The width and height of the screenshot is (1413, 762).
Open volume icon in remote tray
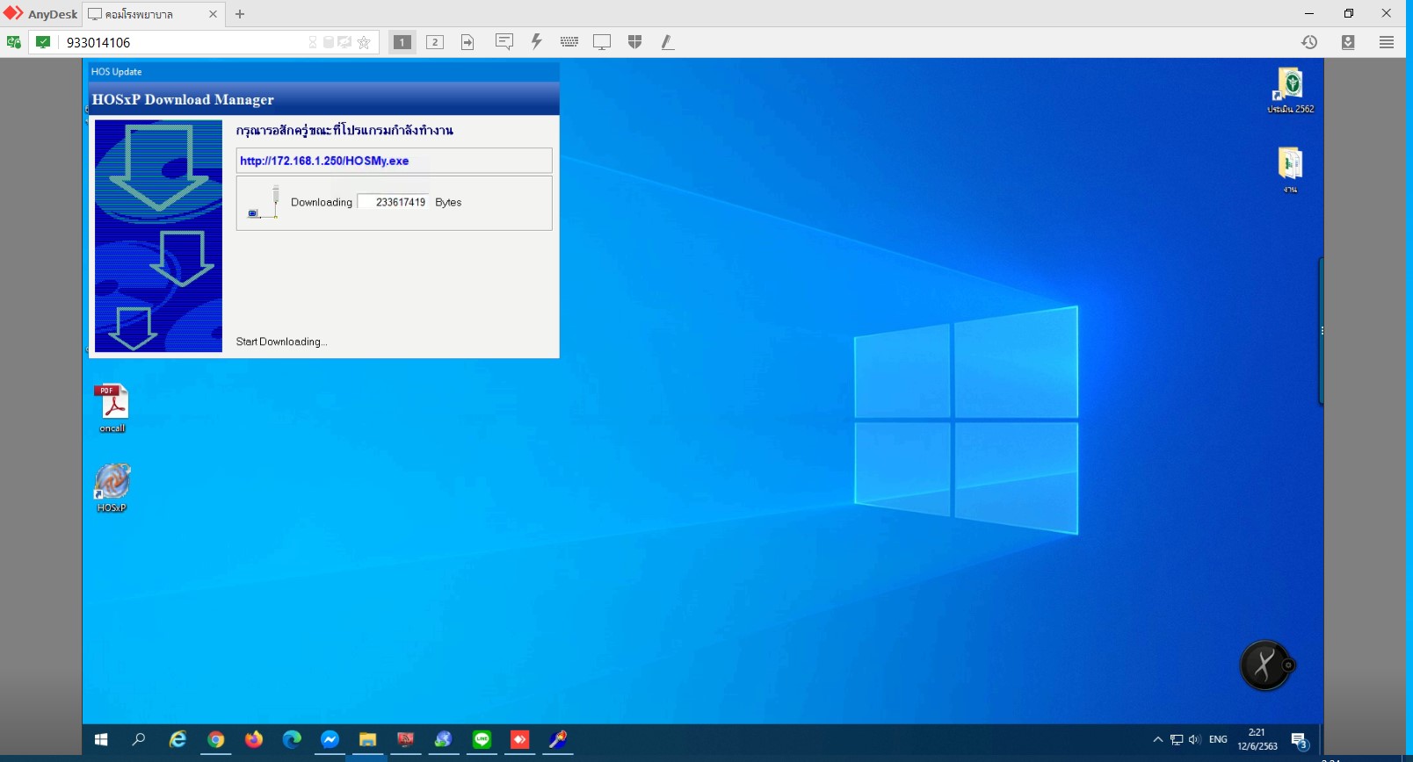[x=1194, y=740]
